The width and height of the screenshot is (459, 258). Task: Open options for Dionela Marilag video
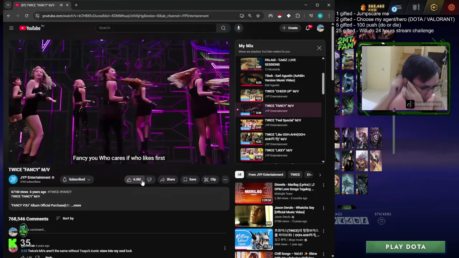tap(323, 185)
